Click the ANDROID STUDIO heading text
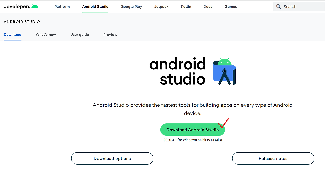Viewport: 325px width, 174px height. coord(22,22)
